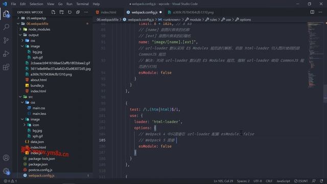This screenshot has width=327, height=184.
Task: Open package-lock.json file
Action: tap(41, 159)
